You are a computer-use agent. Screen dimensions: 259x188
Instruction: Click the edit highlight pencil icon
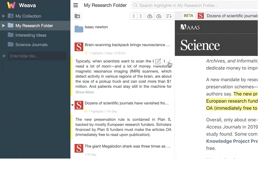158,62
